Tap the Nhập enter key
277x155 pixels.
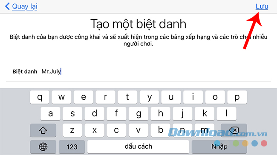tap(219, 147)
